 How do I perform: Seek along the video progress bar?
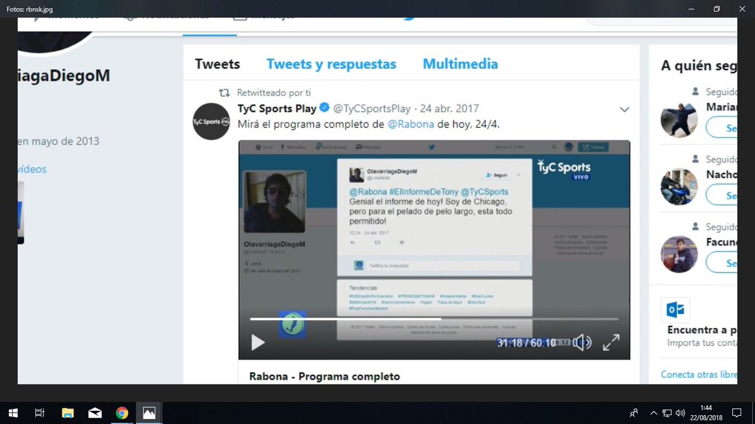[x=434, y=319]
